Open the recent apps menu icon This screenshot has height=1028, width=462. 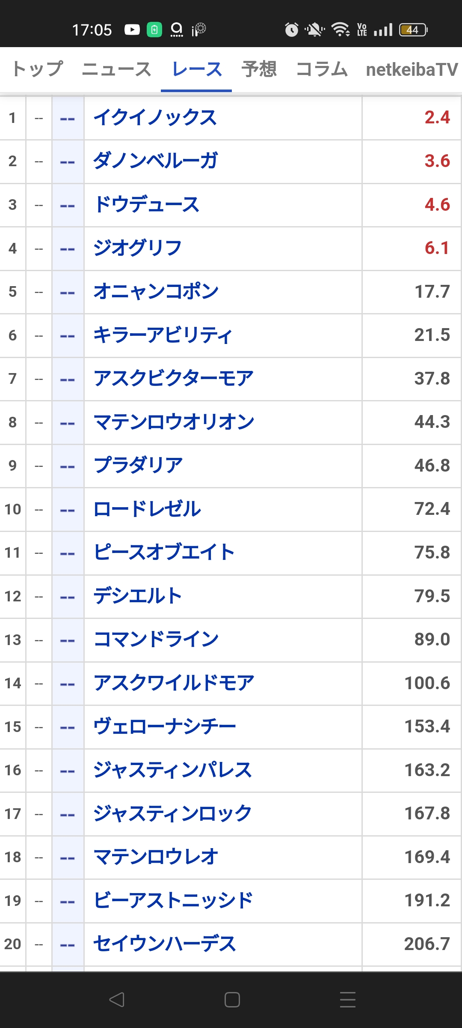347,1000
